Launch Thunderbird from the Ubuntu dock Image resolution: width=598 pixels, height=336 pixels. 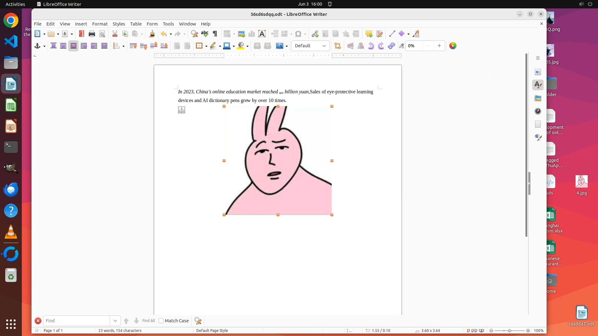pos(11,190)
